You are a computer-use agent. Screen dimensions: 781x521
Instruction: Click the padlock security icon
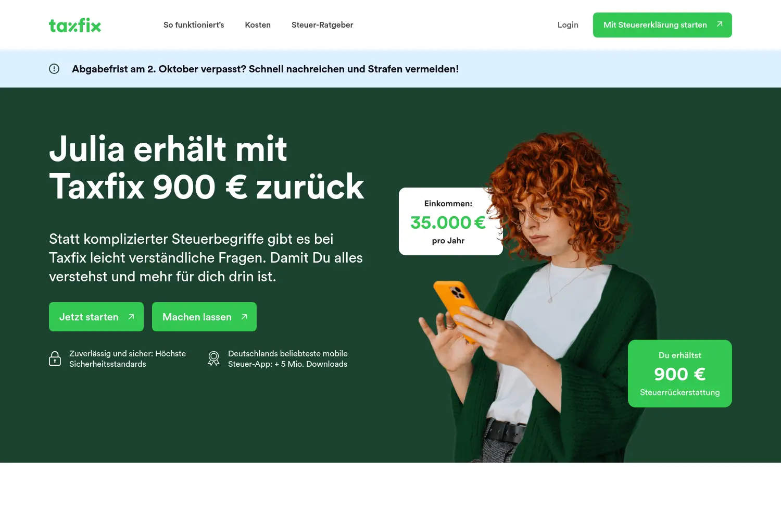55,358
